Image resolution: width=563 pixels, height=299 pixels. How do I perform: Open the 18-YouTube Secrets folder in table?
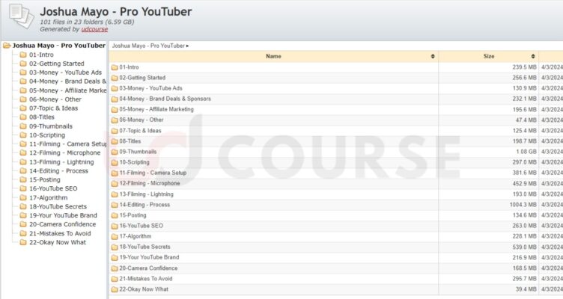tap(144, 247)
